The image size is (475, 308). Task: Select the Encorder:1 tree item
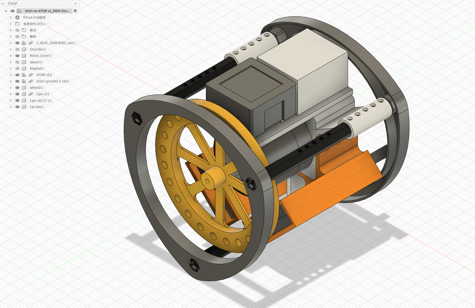(38, 49)
